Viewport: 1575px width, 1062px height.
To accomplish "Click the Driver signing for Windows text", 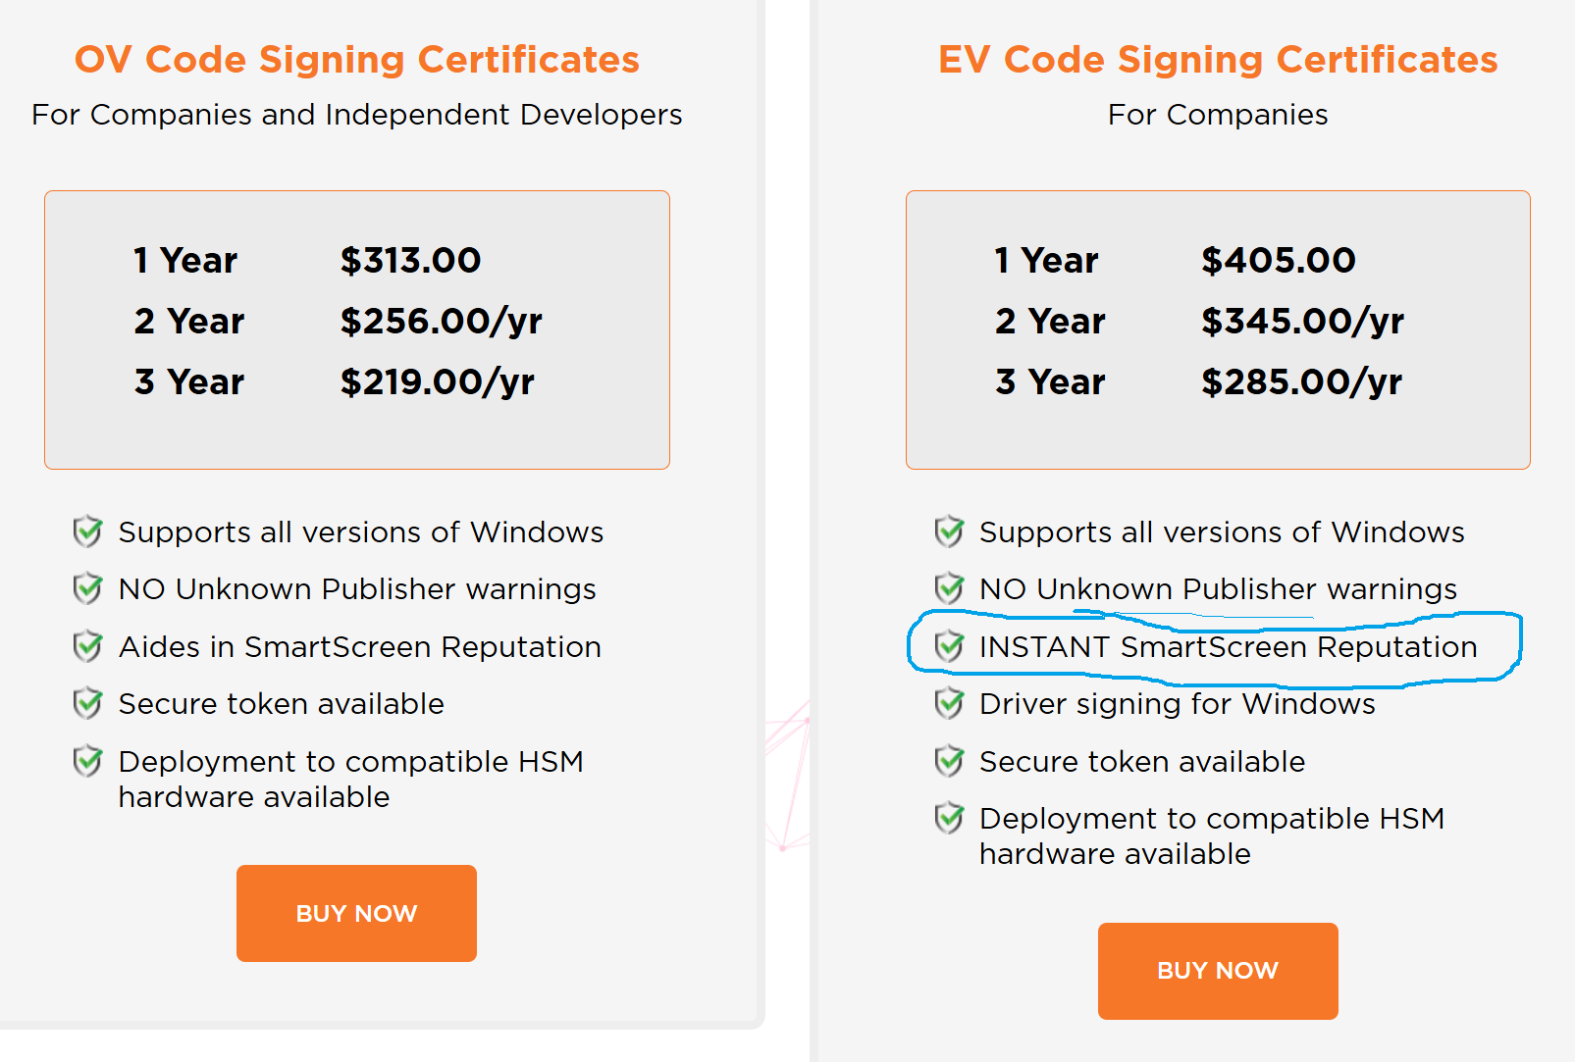I will coord(1177,704).
